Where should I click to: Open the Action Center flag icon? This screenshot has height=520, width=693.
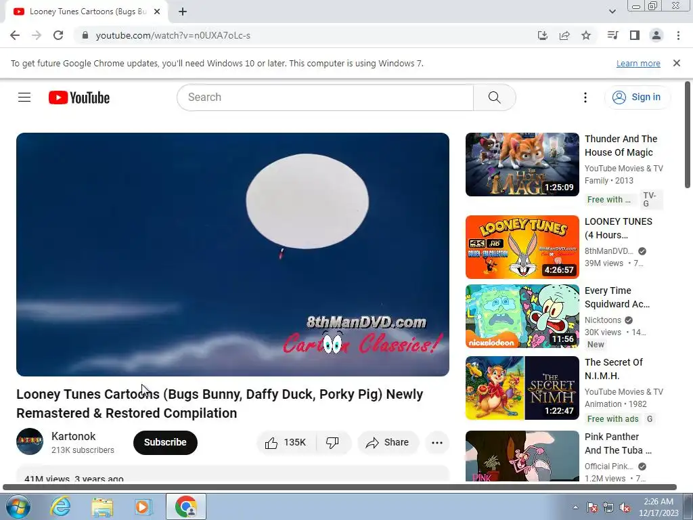pyautogui.click(x=592, y=508)
